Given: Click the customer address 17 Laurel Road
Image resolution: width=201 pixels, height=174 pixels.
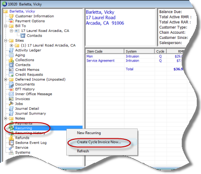Looking at the screenshot, I should coord(100,17).
